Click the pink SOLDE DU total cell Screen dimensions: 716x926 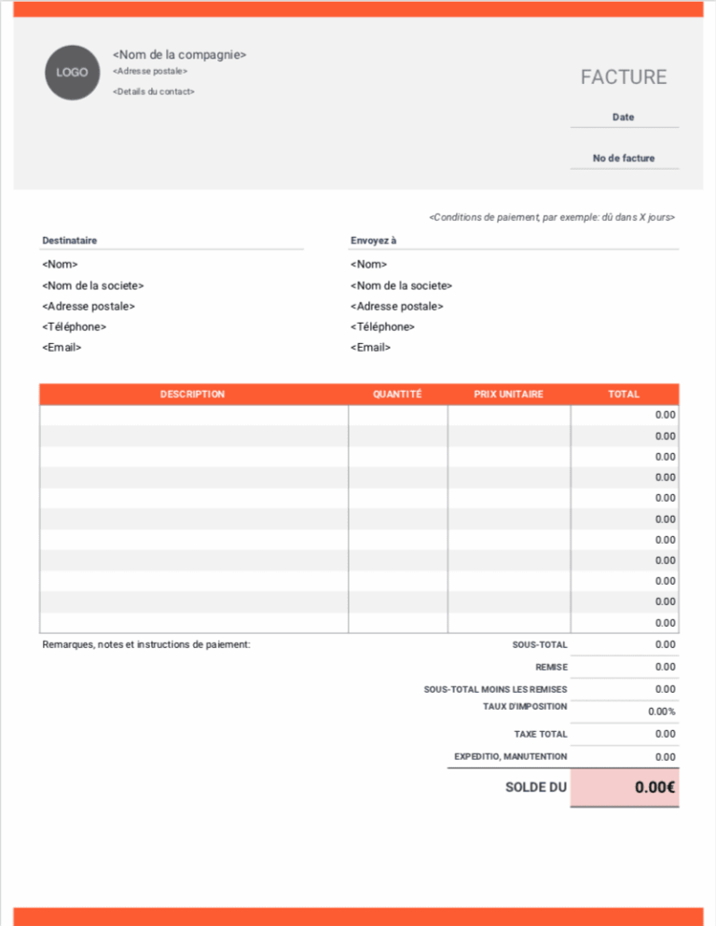[x=625, y=787]
